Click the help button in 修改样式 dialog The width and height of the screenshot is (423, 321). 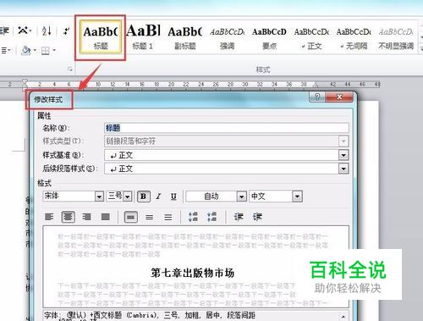pyautogui.click(x=317, y=97)
